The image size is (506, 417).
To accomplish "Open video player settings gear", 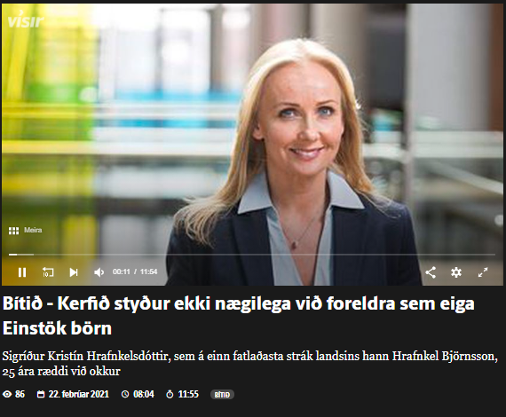I will pos(456,272).
